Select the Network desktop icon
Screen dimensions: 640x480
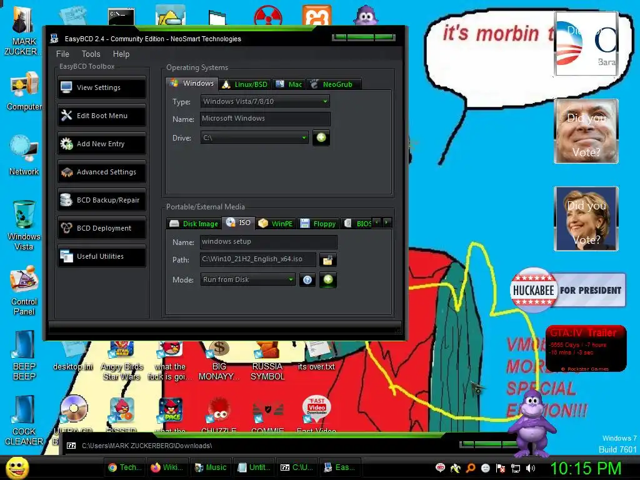coord(24,156)
